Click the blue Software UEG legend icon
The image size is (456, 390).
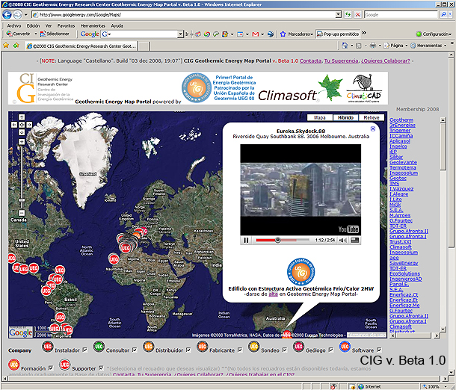(345, 347)
